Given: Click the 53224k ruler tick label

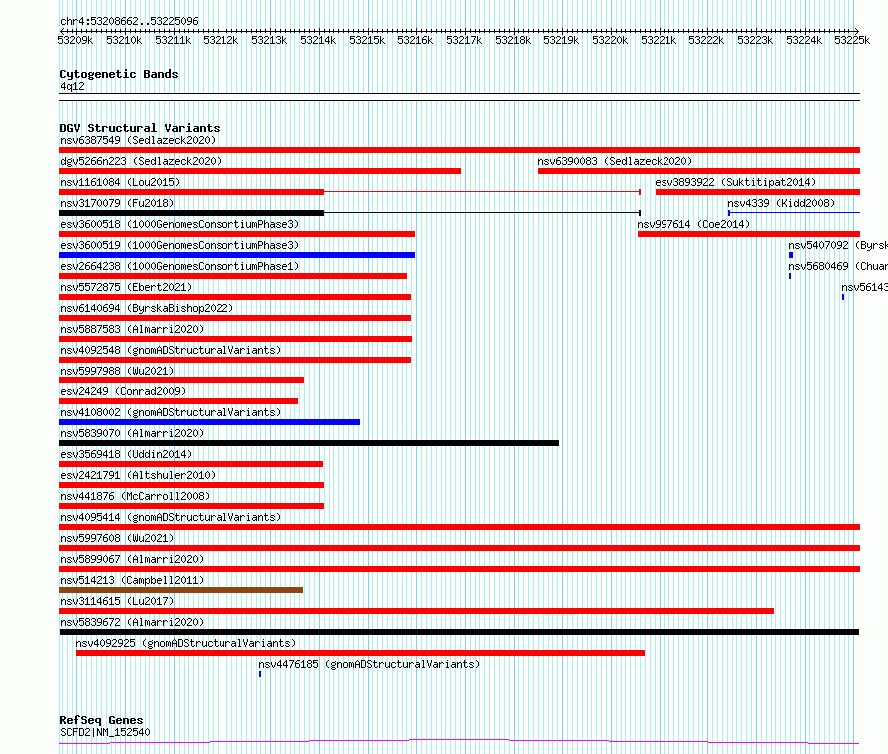Looking at the screenshot, I should point(804,40).
